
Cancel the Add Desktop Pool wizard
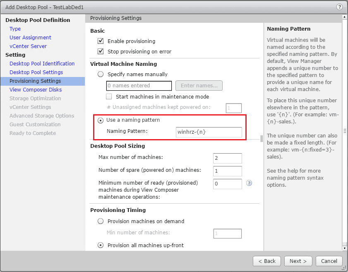coord(329,261)
